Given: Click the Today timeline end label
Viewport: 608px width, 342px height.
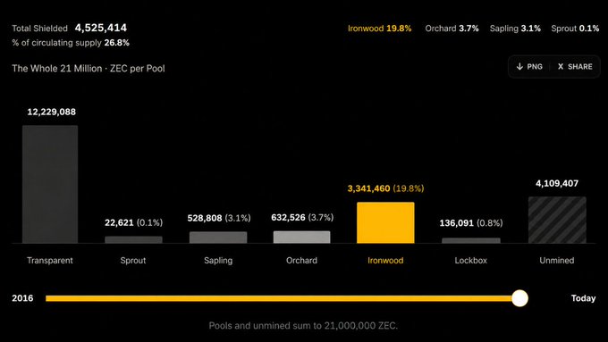Looking at the screenshot, I should click(583, 298).
